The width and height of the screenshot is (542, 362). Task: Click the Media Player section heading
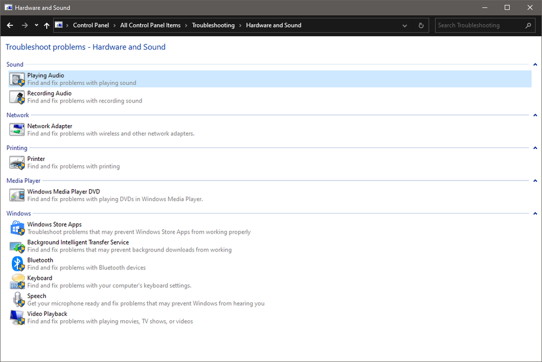[23, 180]
